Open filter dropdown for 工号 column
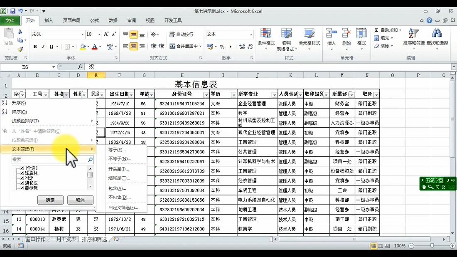This screenshot has height=257, width=457. point(46,95)
